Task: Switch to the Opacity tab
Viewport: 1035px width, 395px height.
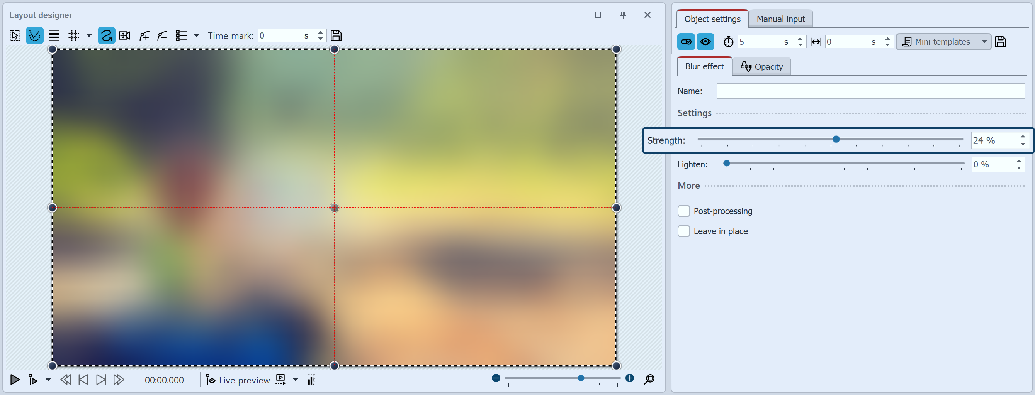Action: pyautogui.click(x=762, y=66)
